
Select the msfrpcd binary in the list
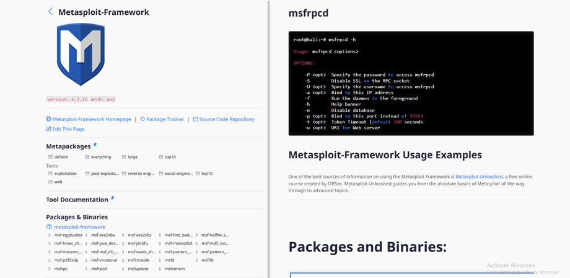click(99, 269)
